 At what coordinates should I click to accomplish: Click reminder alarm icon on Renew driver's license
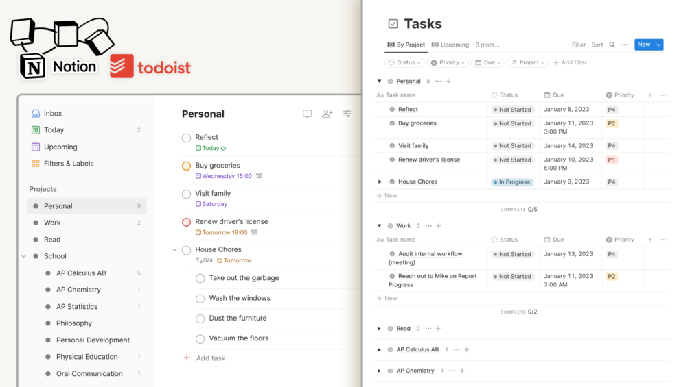click(x=254, y=232)
